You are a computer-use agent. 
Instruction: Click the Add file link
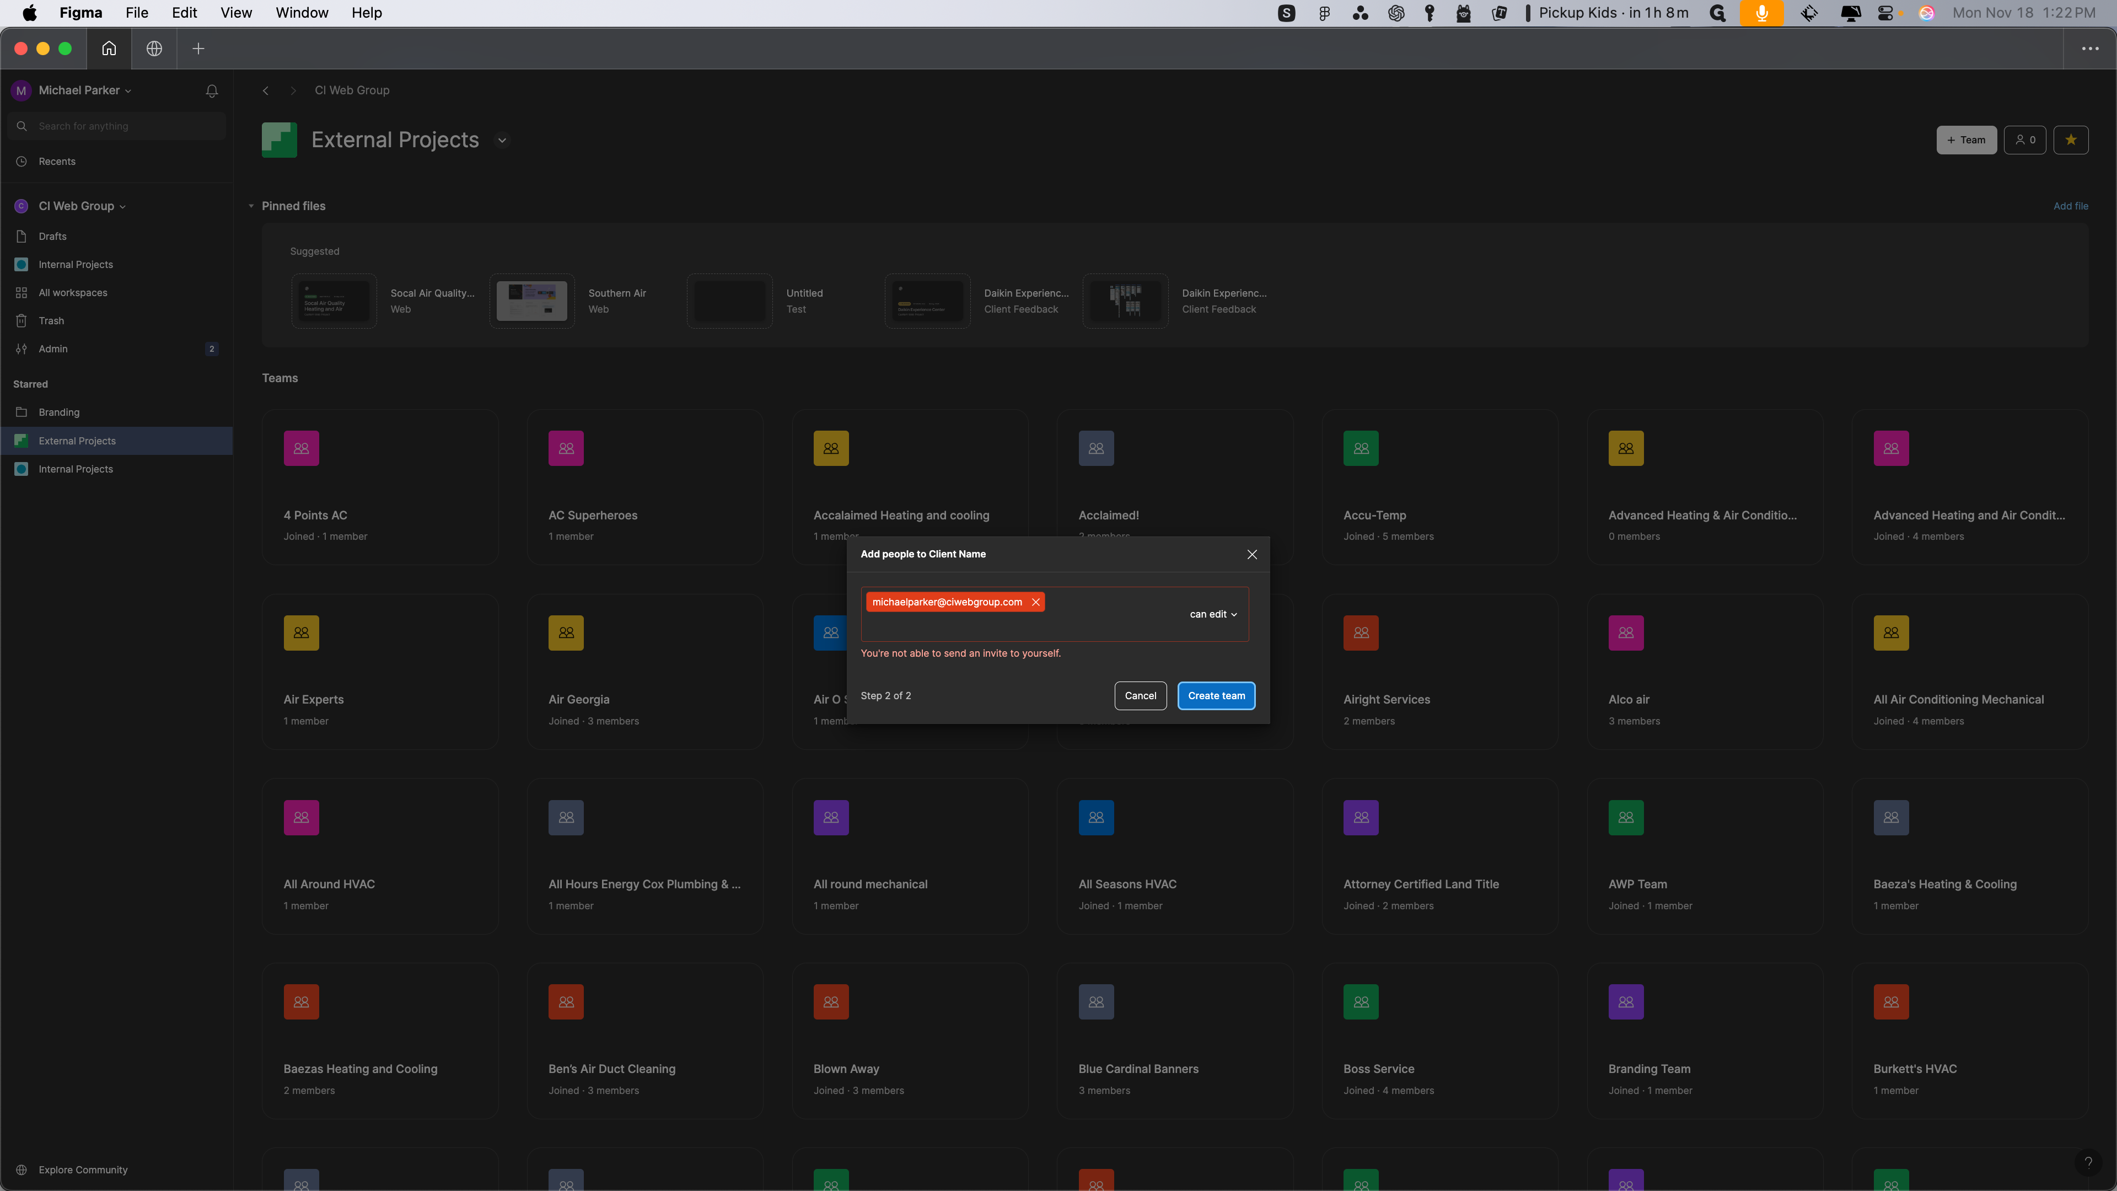pos(2070,206)
